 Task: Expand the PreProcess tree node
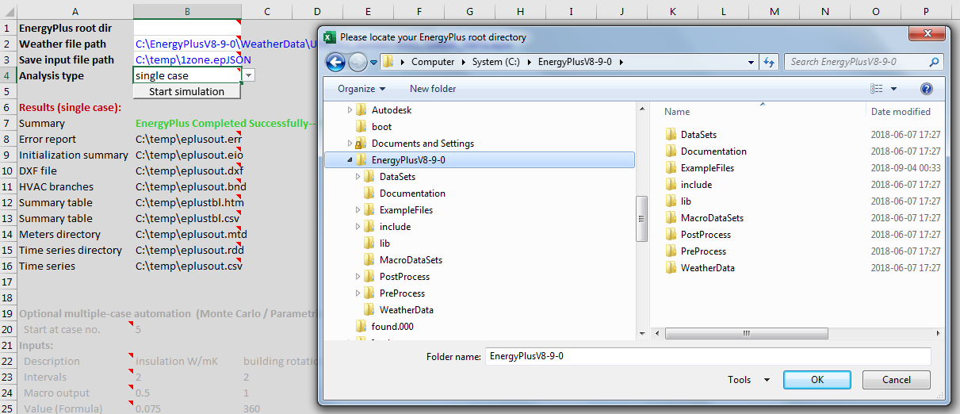358,293
